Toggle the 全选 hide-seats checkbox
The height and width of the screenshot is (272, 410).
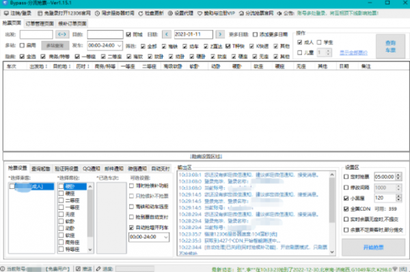[22, 57]
